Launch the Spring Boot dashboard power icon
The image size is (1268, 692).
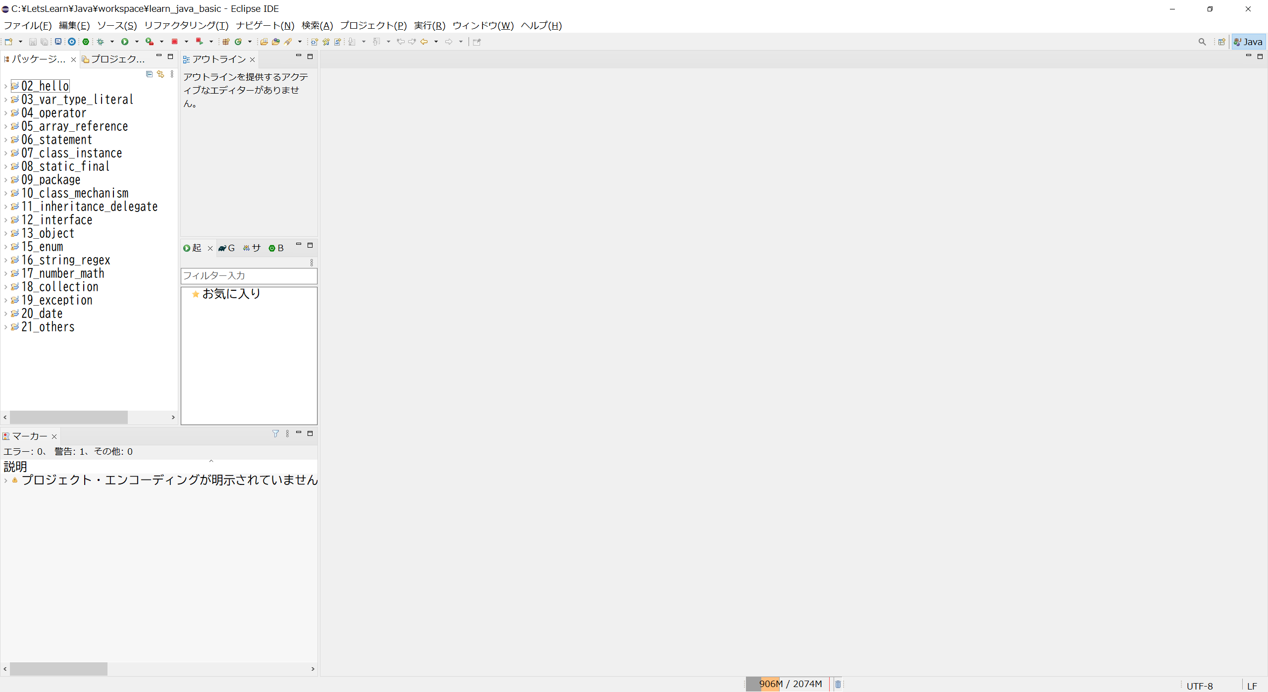(85, 42)
